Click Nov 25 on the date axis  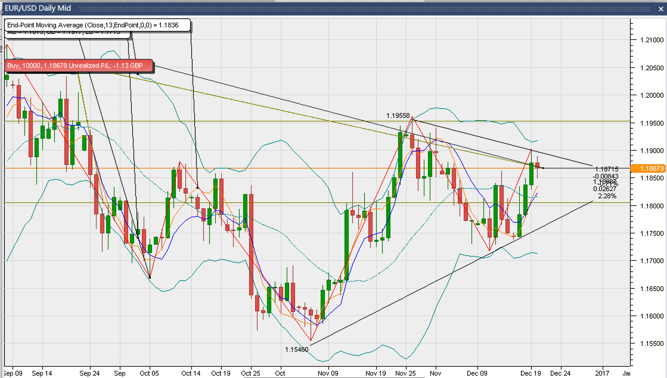point(405,373)
